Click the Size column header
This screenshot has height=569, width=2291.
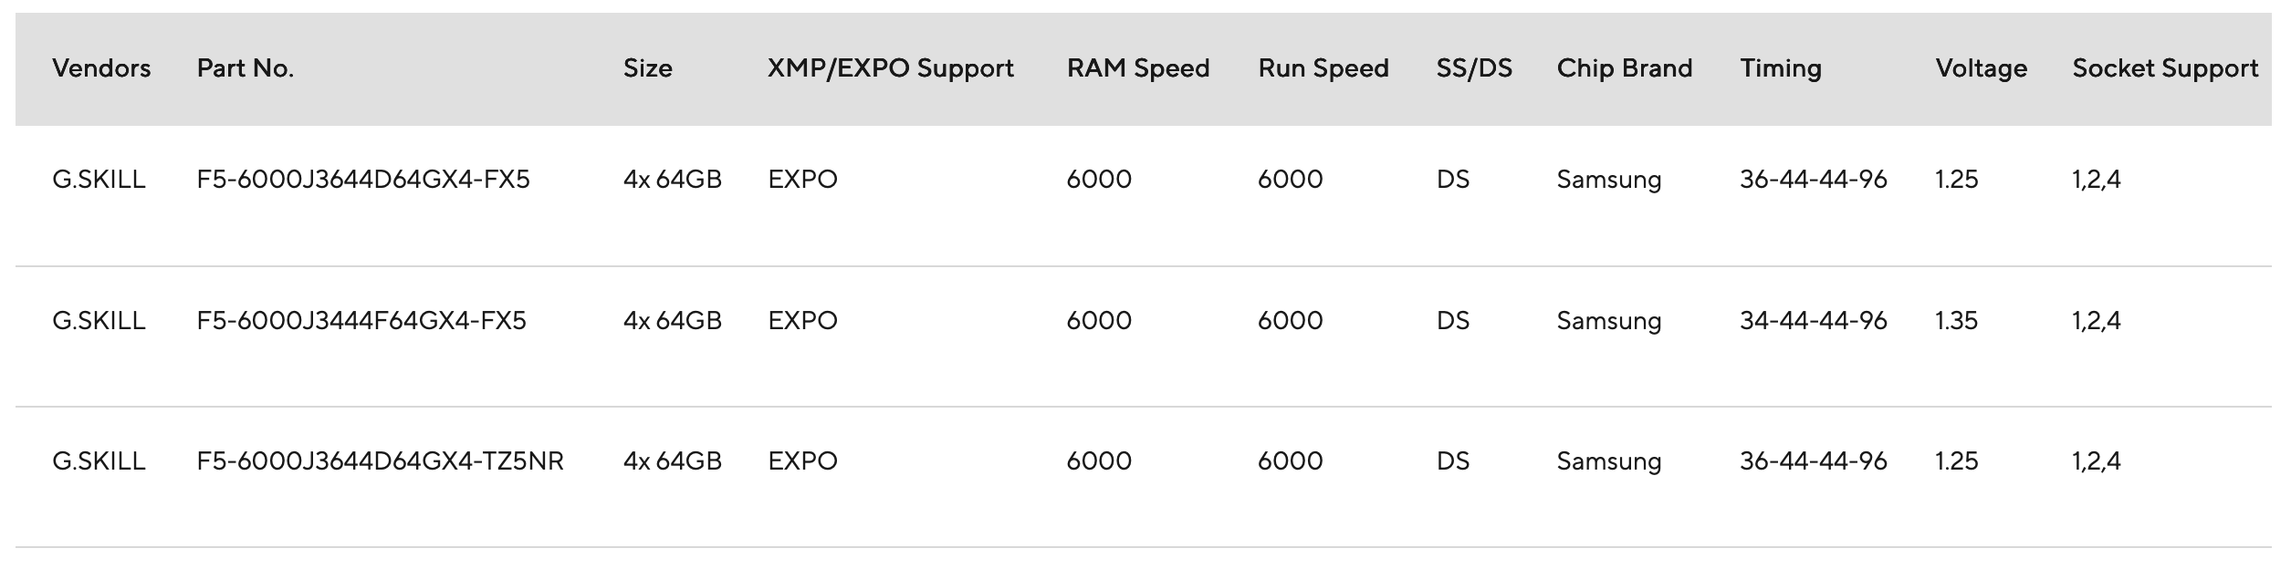(x=647, y=68)
